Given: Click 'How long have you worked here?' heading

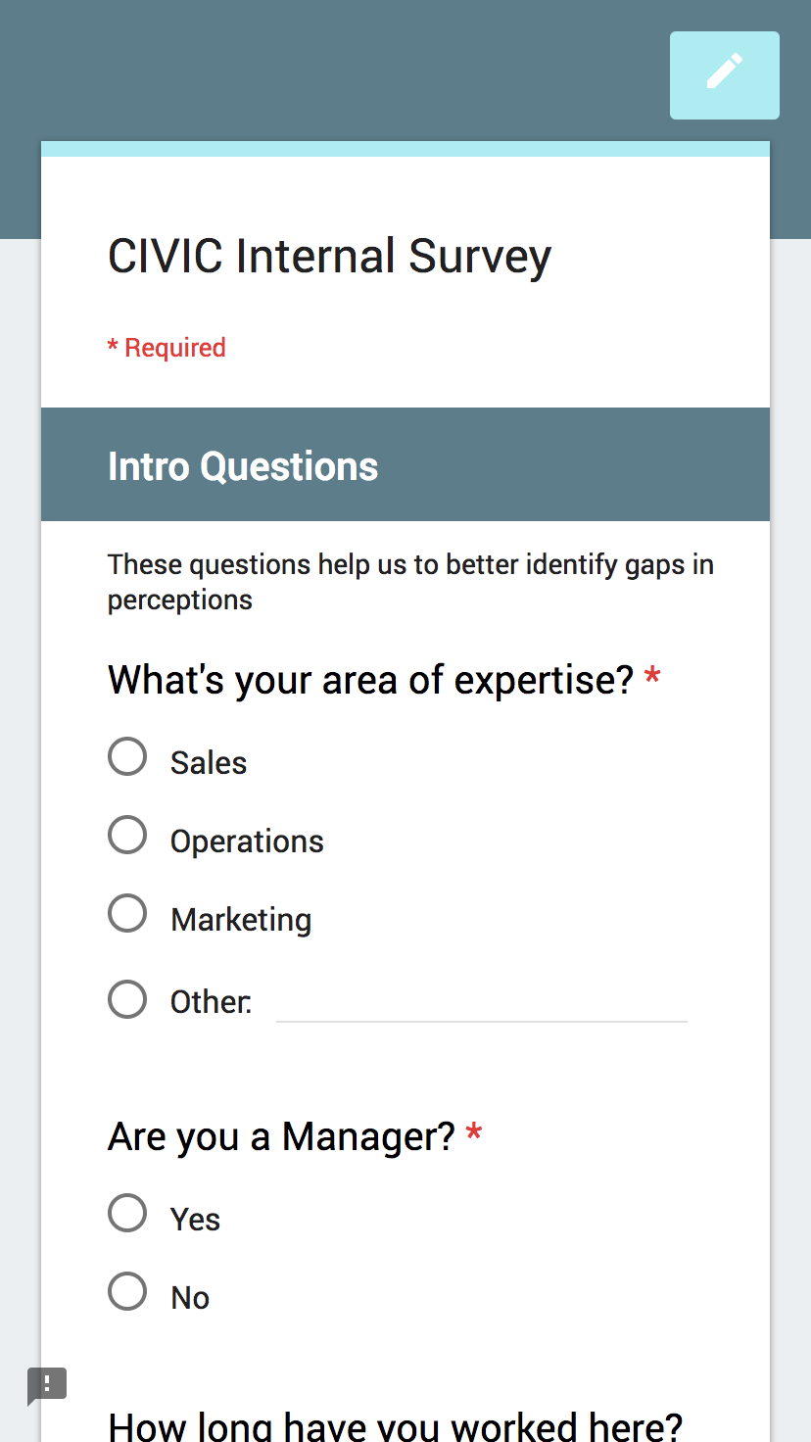Looking at the screenshot, I should tap(395, 1426).
